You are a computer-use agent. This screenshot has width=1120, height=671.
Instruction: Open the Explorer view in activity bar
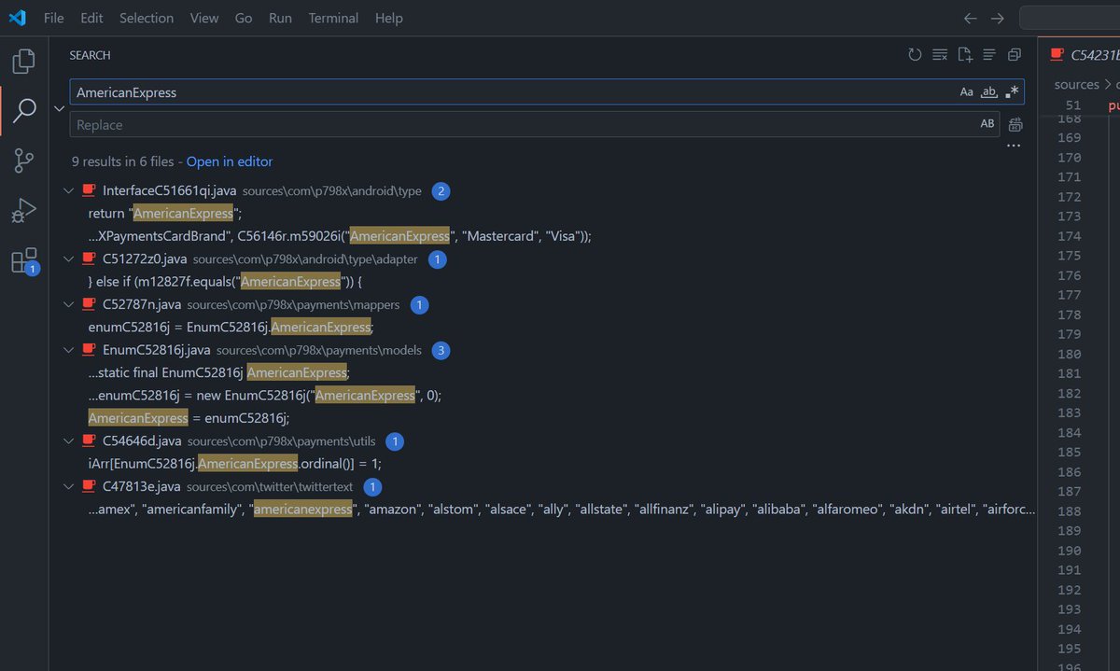point(24,62)
